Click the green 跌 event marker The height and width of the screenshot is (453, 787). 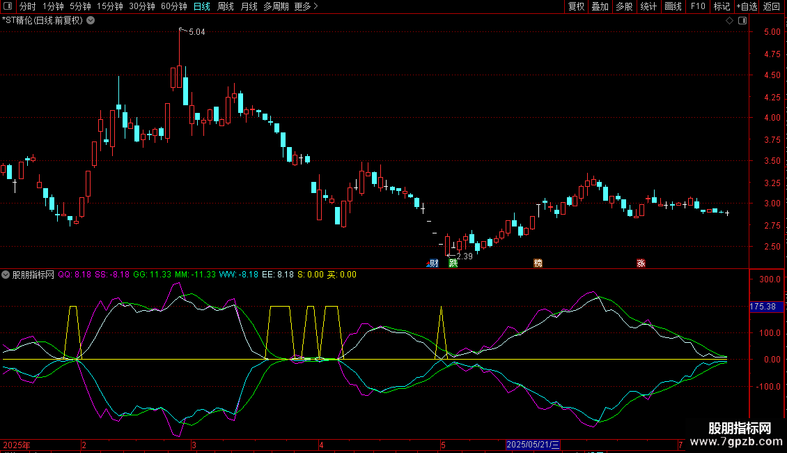[453, 263]
